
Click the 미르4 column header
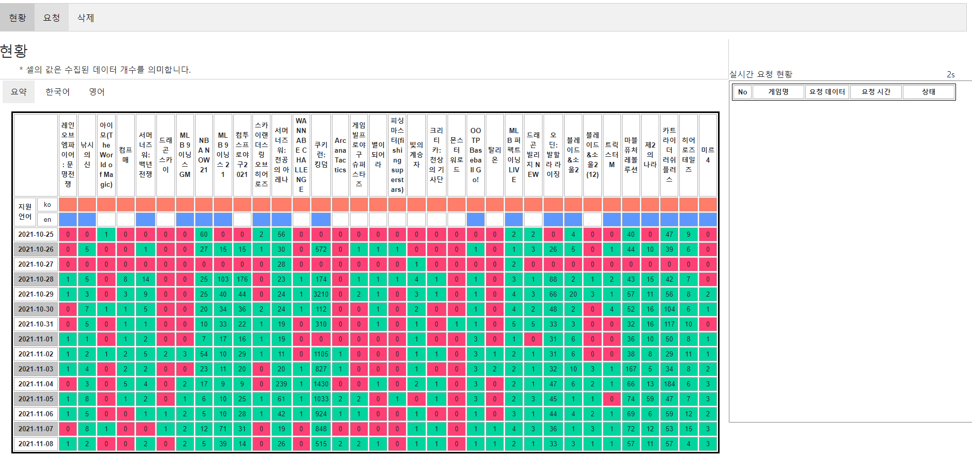pyautogui.click(x=708, y=155)
